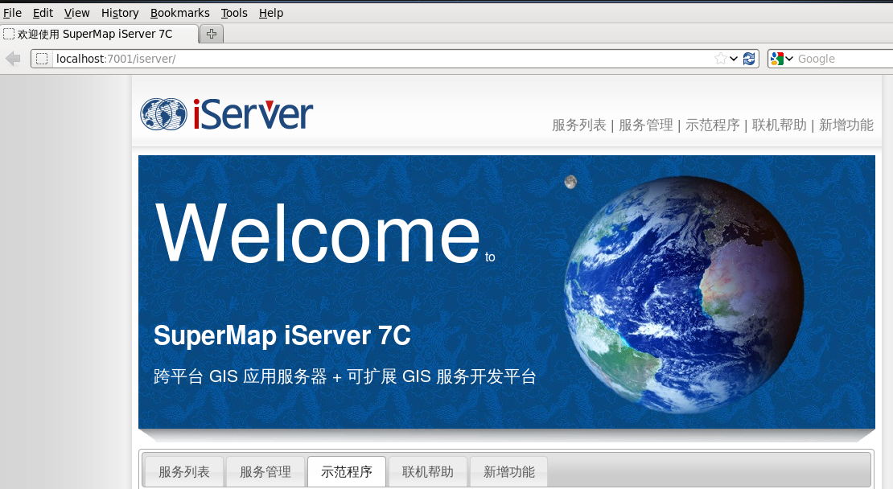
Task: Click the SuperMap iServer 7C banner title
Action: click(x=282, y=335)
